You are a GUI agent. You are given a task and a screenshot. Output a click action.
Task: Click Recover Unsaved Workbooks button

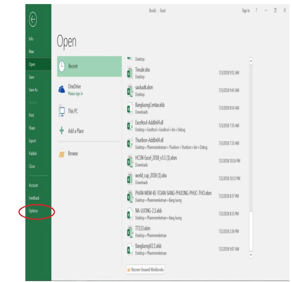(145, 270)
